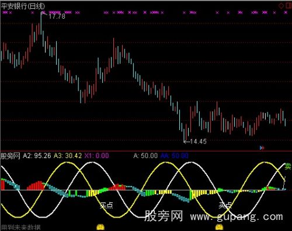The height and width of the screenshot is (231, 292).
Task: Click the red diamond icon at chart corner
Action: point(281,6)
